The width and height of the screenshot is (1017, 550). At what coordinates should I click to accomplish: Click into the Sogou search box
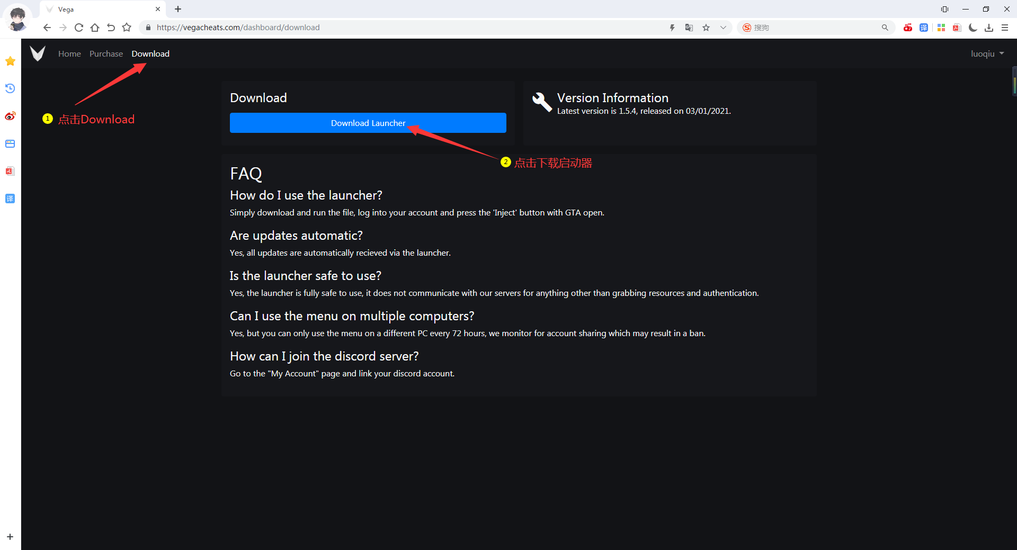click(815, 28)
